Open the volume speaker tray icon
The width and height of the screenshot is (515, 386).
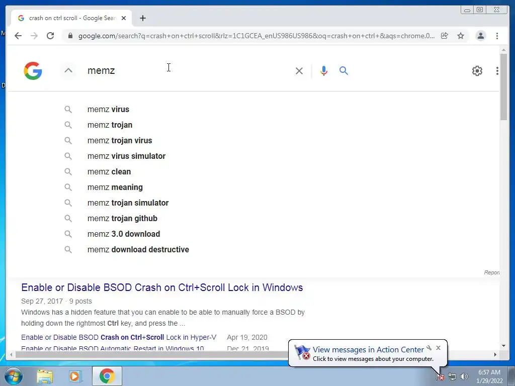coord(464,377)
